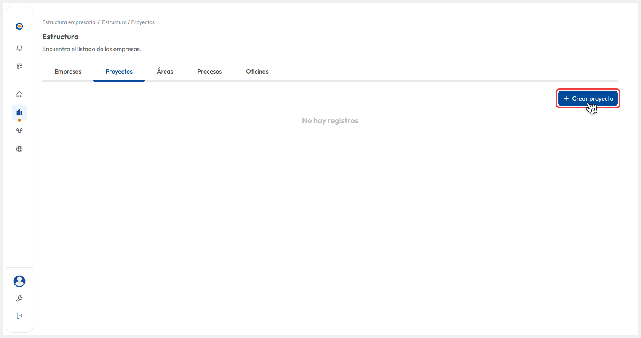Image resolution: width=641 pixels, height=338 pixels.
Task: Click the globe icon in sidebar
Action: click(19, 149)
